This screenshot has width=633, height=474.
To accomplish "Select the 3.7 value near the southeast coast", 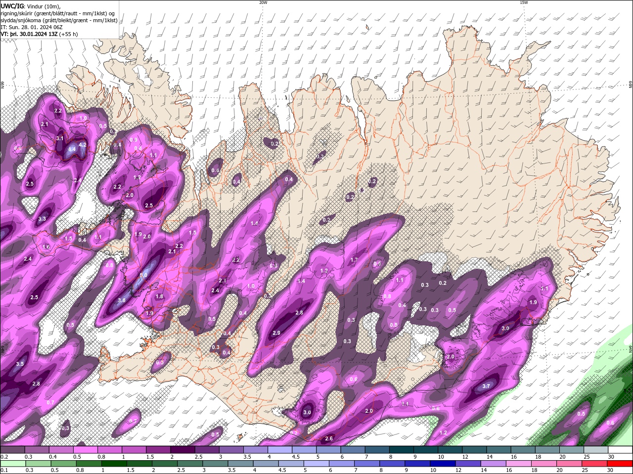I will click(x=486, y=386).
